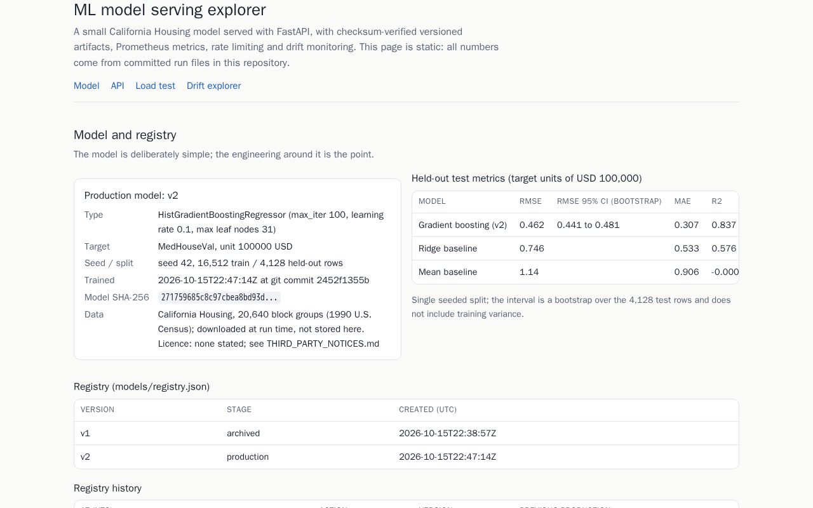Select the model SHA-256 hash code
This screenshot has height=508, width=813.
click(x=219, y=297)
